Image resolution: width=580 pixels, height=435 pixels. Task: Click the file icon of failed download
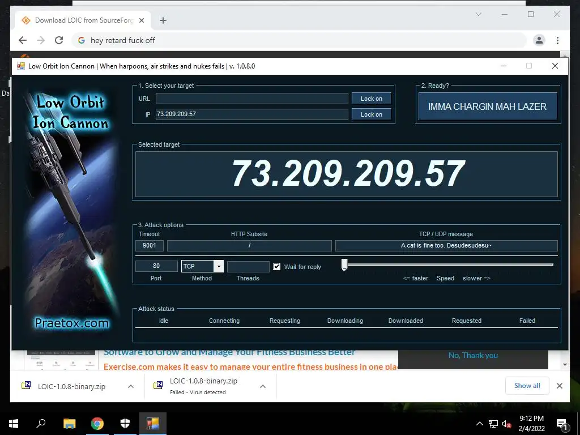(x=158, y=386)
